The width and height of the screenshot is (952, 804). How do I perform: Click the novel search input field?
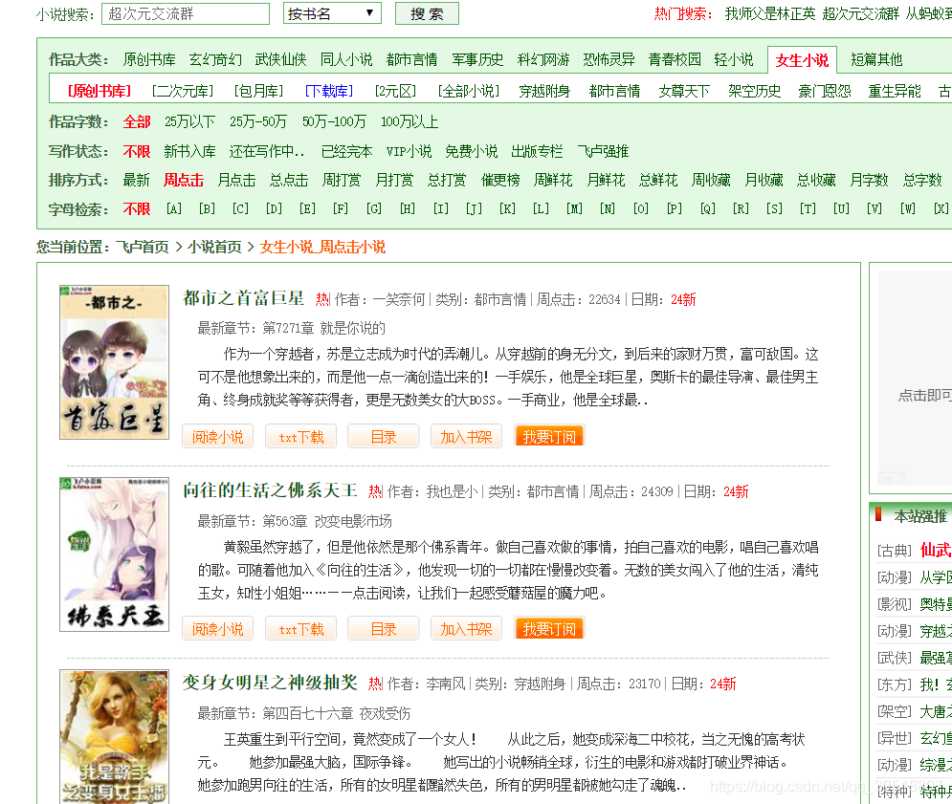tap(186, 13)
